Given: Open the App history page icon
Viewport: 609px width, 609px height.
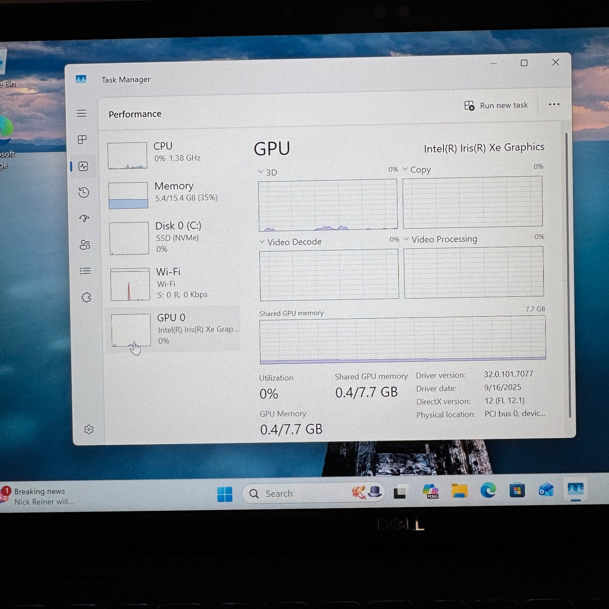Looking at the screenshot, I should (84, 192).
